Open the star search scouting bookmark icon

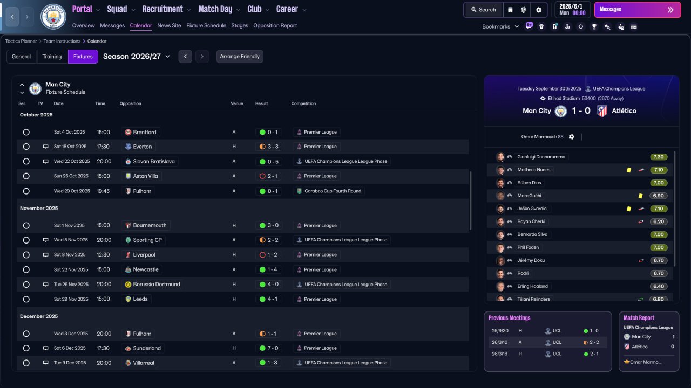click(607, 26)
